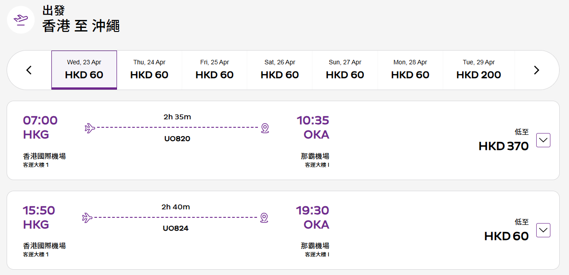
Task: Open Mon, 28 Apr flight list
Action: (x=410, y=70)
